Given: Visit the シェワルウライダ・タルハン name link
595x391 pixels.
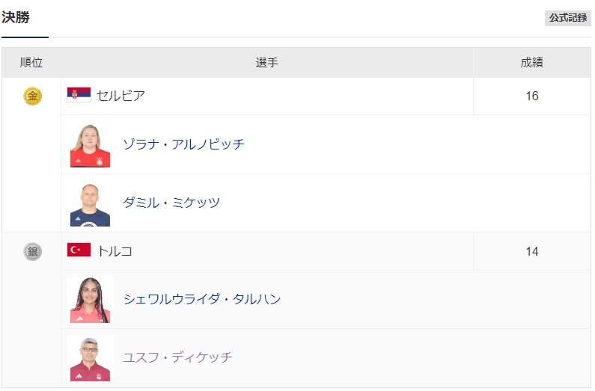Looking at the screenshot, I should tap(202, 299).
